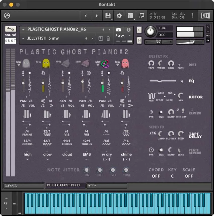The height and width of the screenshot is (216, 214).
Task: Click the reverb SIZE starburst icon
Action: 161,112
